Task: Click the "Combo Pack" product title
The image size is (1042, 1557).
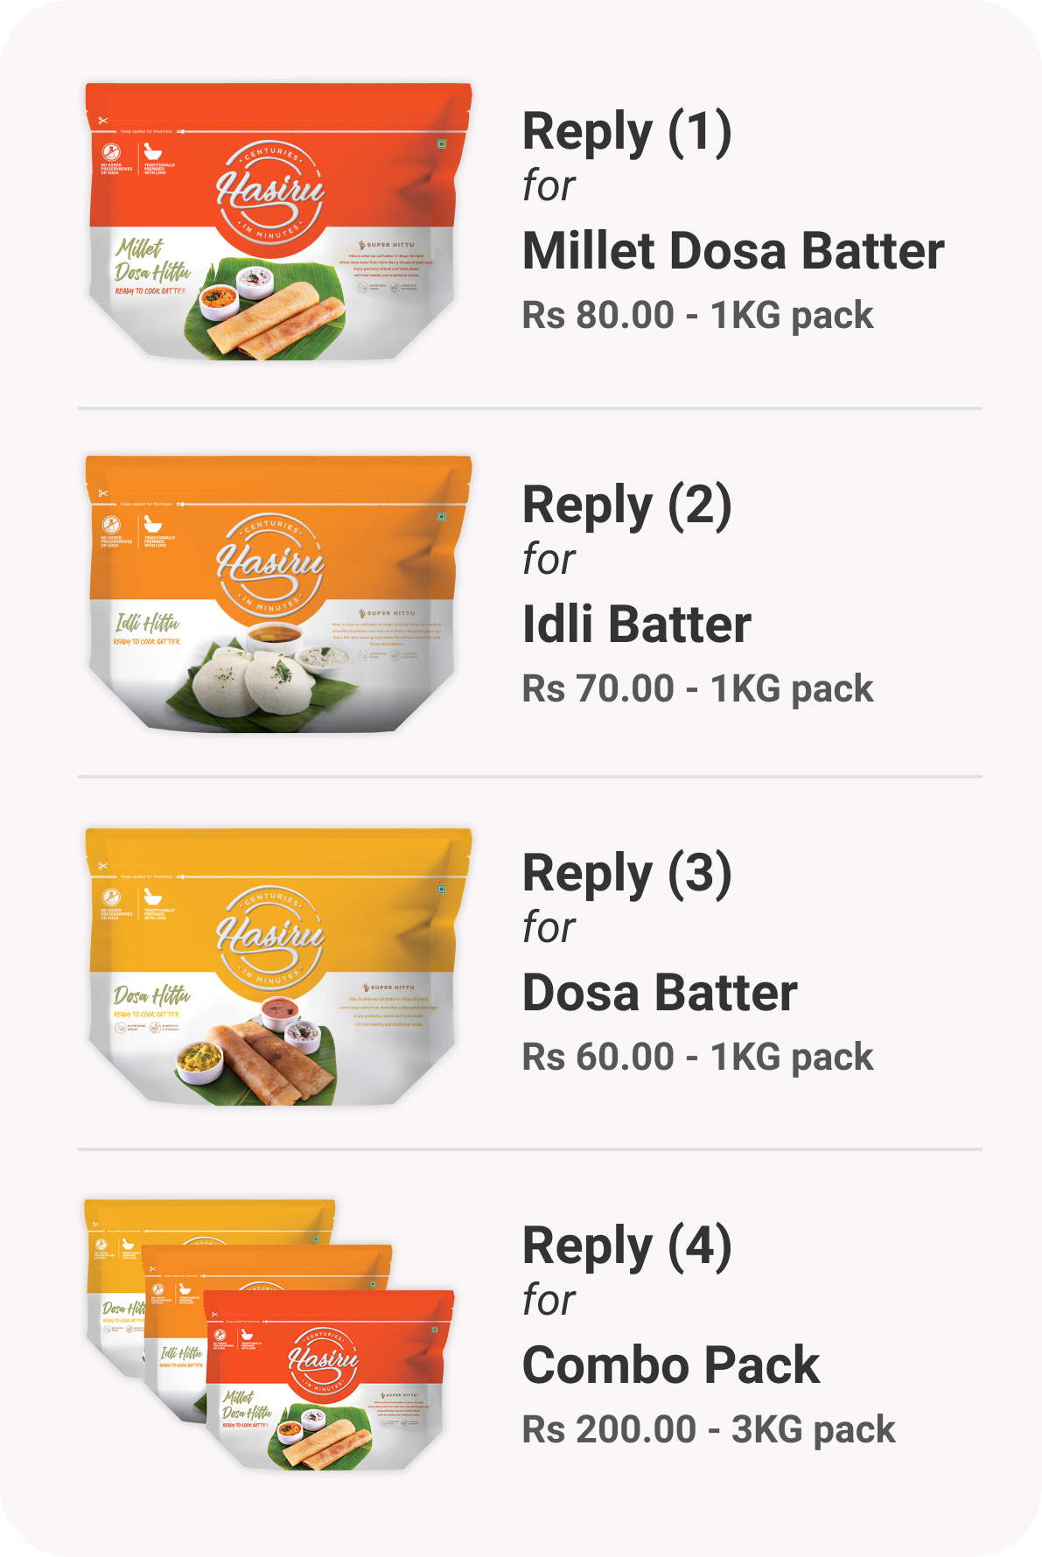Action: 671,1365
